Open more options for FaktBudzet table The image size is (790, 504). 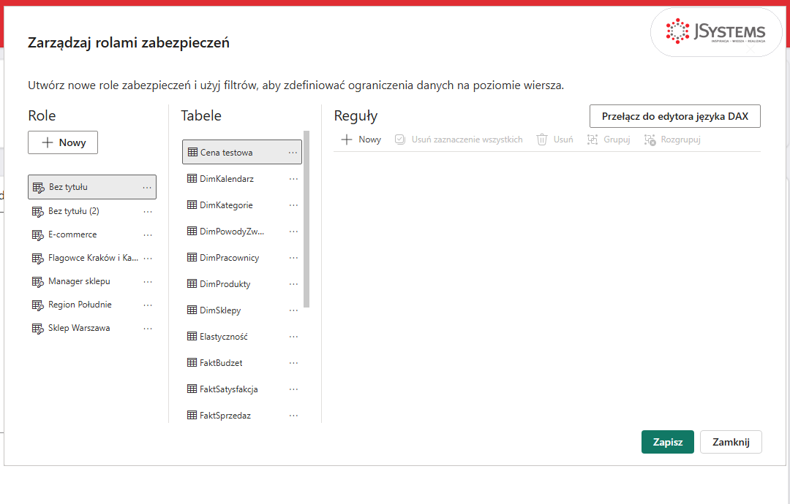click(x=294, y=362)
